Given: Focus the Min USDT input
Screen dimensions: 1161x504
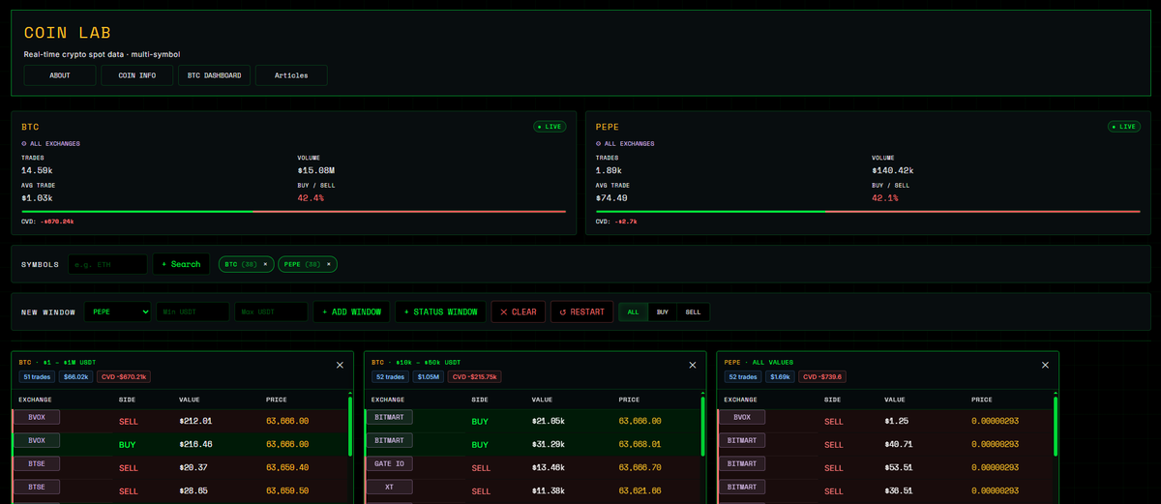Looking at the screenshot, I should coord(193,311).
